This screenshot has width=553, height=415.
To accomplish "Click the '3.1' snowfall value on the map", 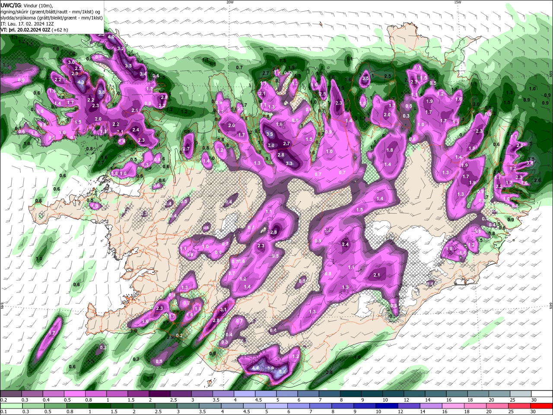I will point(223,310).
